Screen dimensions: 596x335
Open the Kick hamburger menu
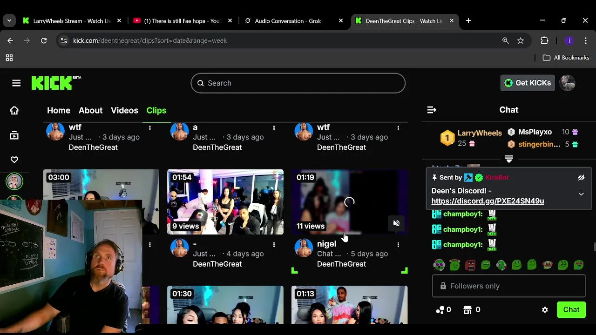tap(16, 83)
